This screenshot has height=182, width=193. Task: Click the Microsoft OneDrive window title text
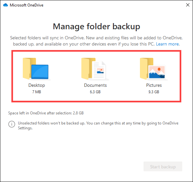coord(27,5)
